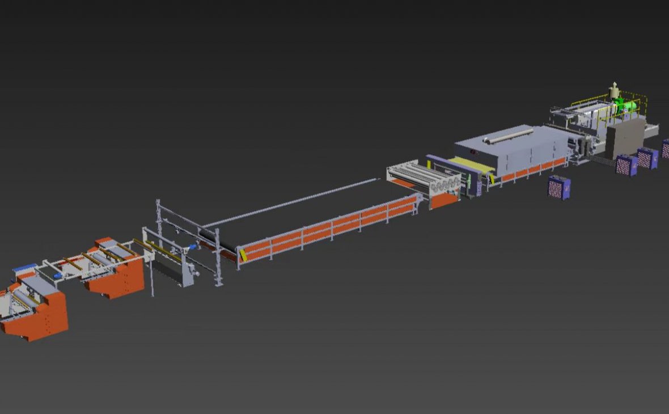Select the hopper above the extruder
The image size is (669, 414).
point(613,90)
